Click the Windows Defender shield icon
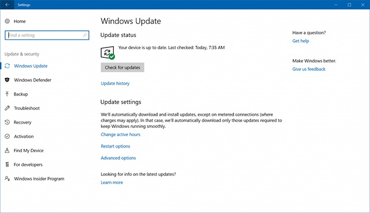 [8, 80]
